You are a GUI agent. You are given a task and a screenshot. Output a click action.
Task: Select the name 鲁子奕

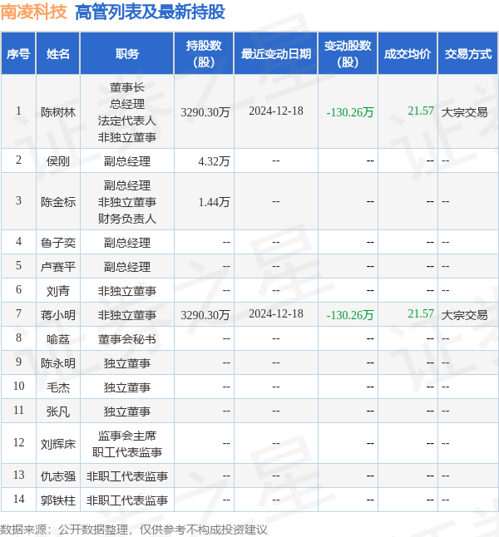point(58,243)
